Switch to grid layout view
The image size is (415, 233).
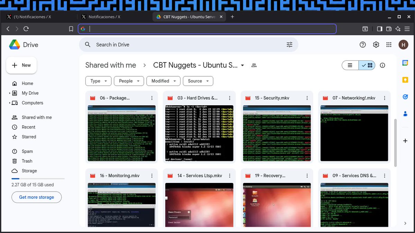pos(367,65)
